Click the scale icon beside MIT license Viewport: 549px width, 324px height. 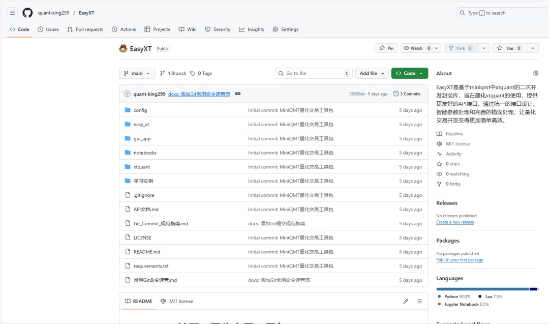439,144
